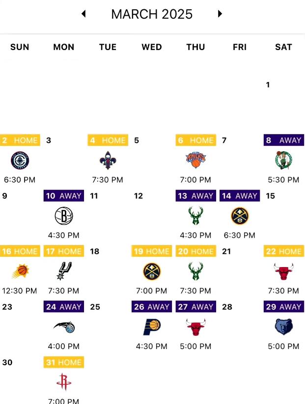Open the Spurs logo on March 17
Image resolution: width=305 pixels, height=404 pixels.
point(64,271)
